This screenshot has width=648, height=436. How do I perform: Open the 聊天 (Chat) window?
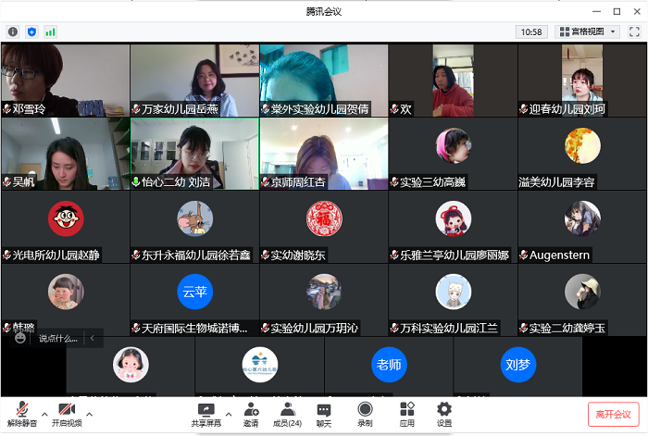(x=323, y=414)
